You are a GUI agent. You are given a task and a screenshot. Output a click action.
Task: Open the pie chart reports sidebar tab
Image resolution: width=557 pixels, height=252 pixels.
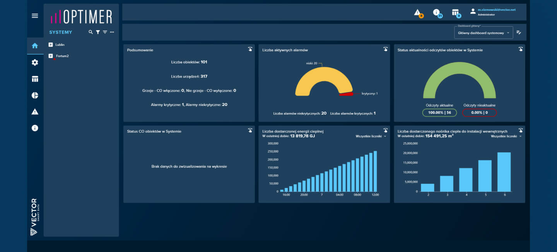pos(35,96)
